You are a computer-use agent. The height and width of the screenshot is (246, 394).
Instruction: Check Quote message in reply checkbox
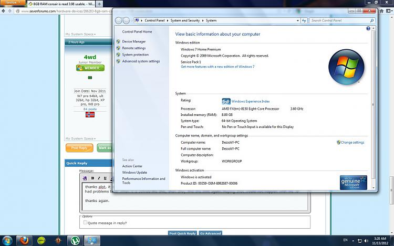pos(85,222)
